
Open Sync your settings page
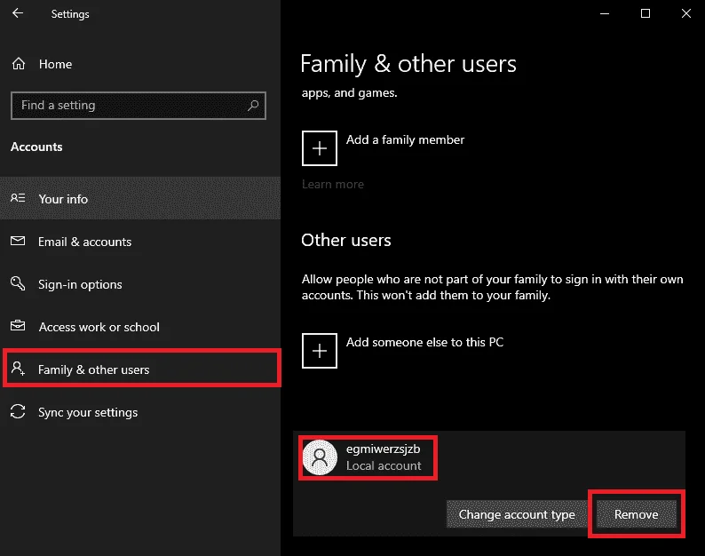pos(139,412)
